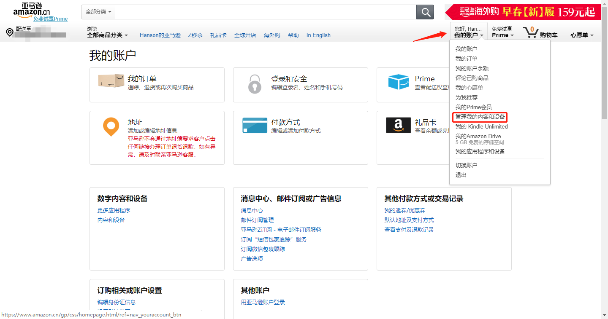This screenshot has height=319, width=608.
Task: Click the 我的账户 page heading
Action: pos(112,56)
